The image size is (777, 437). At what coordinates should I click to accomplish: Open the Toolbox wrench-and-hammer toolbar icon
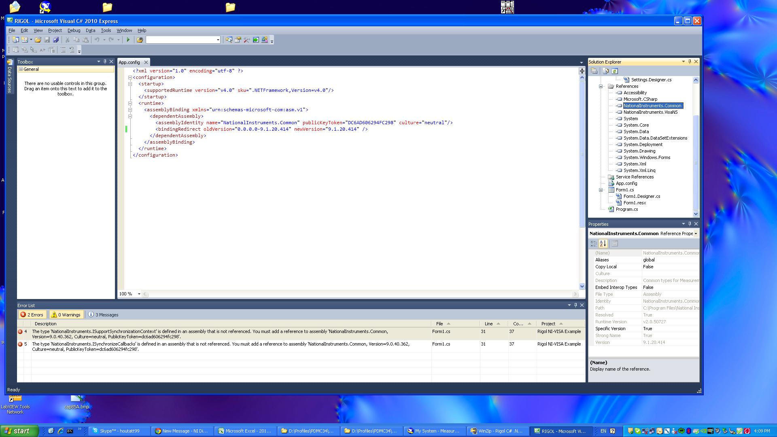point(247,40)
